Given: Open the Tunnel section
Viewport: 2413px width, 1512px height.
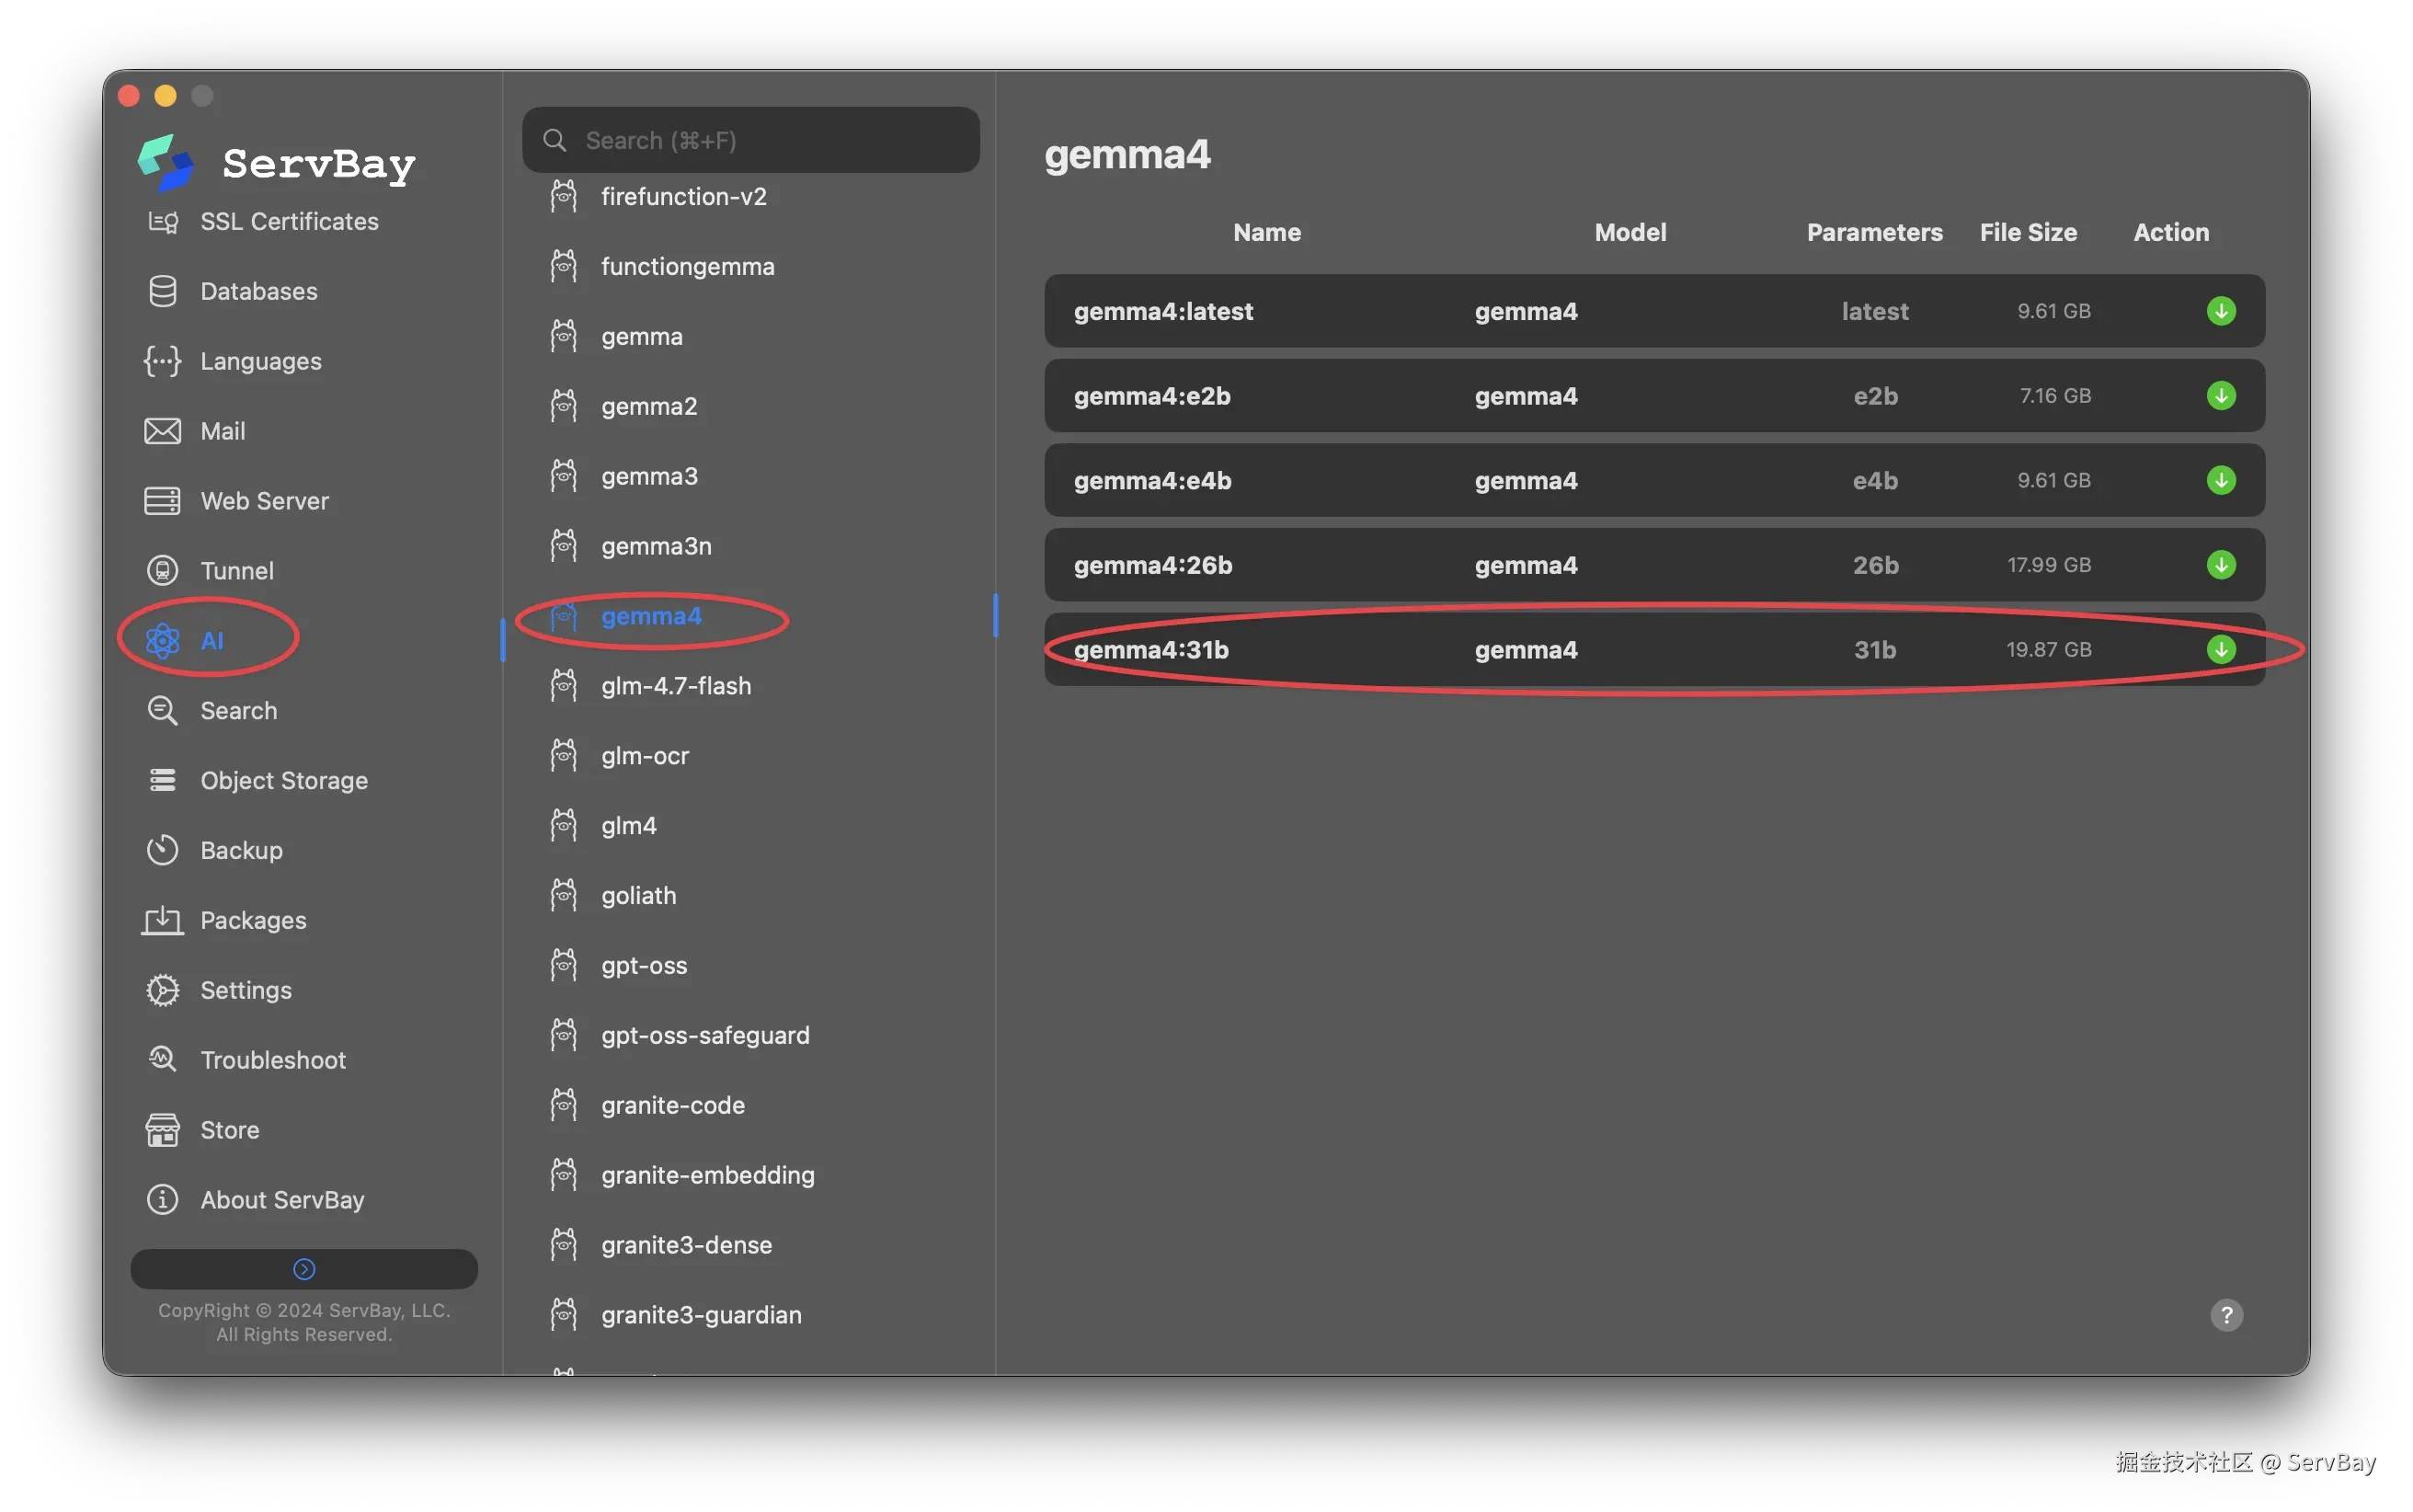Looking at the screenshot, I should pos(237,571).
